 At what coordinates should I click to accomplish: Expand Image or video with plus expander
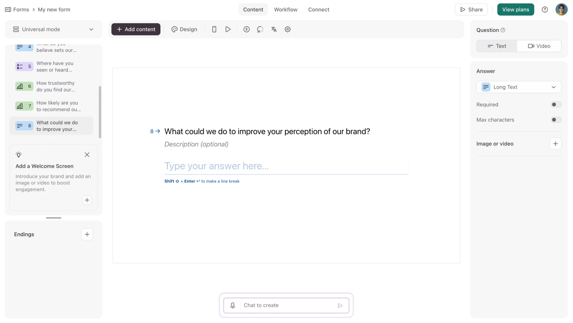555,143
